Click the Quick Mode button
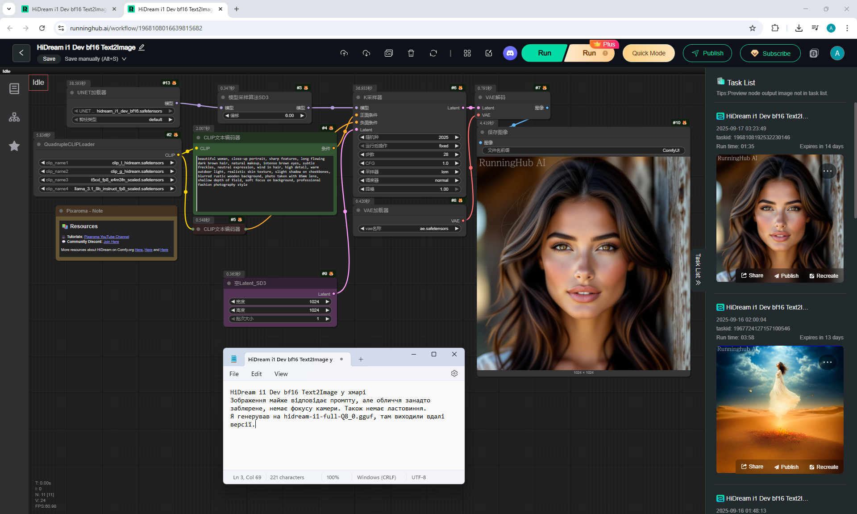 point(648,53)
